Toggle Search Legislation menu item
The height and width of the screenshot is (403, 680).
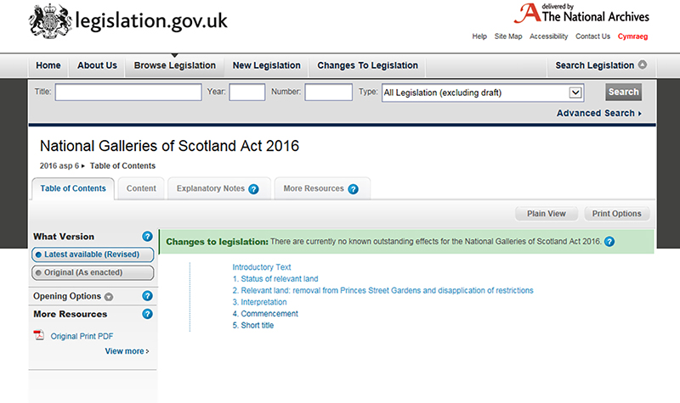point(601,65)
